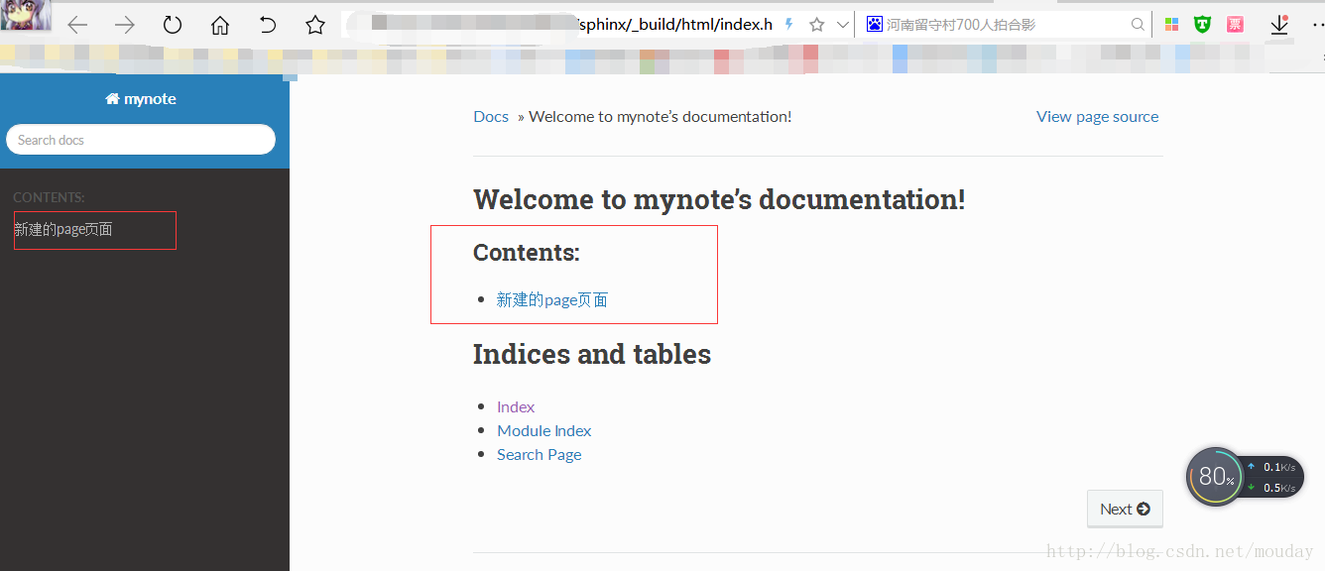Click the undo closed tab icon
Viewport: 1325px width, 571px height.
(268, 25)
